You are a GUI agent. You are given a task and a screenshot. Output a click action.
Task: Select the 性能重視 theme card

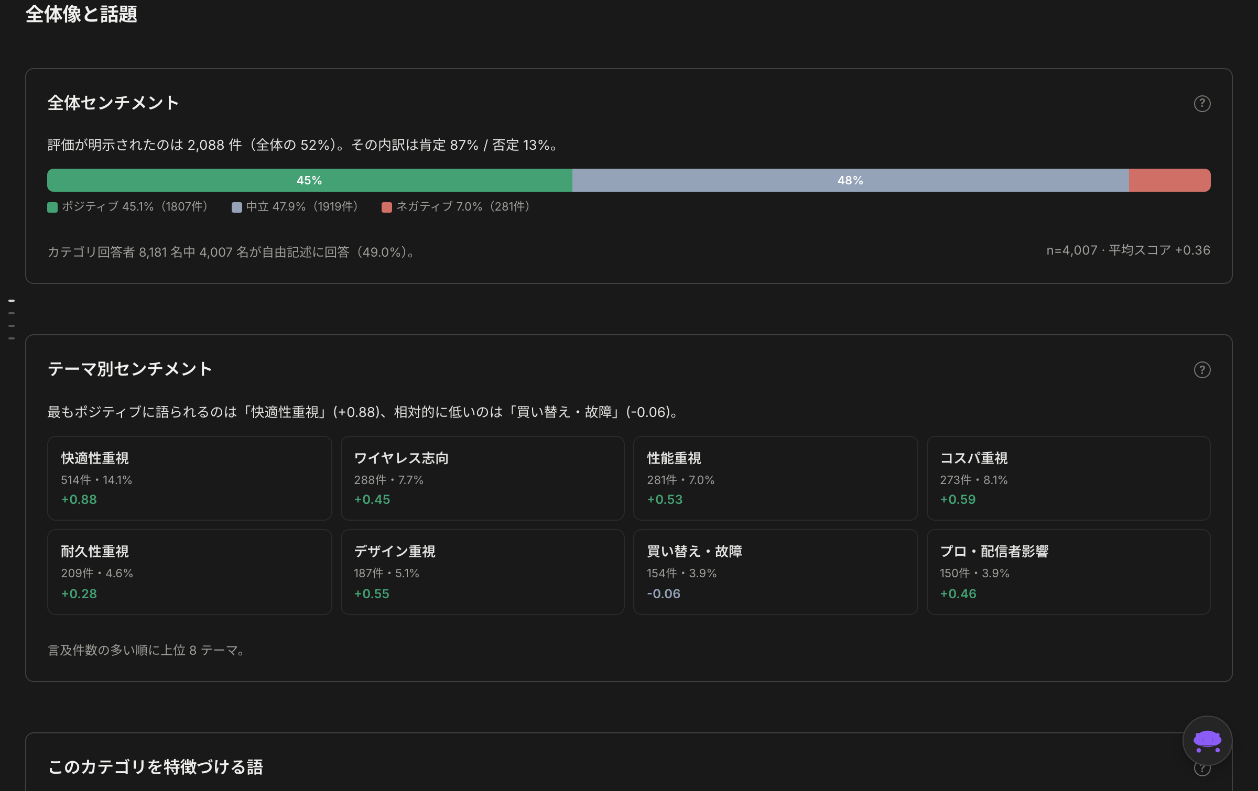click(x=775, y=478)
